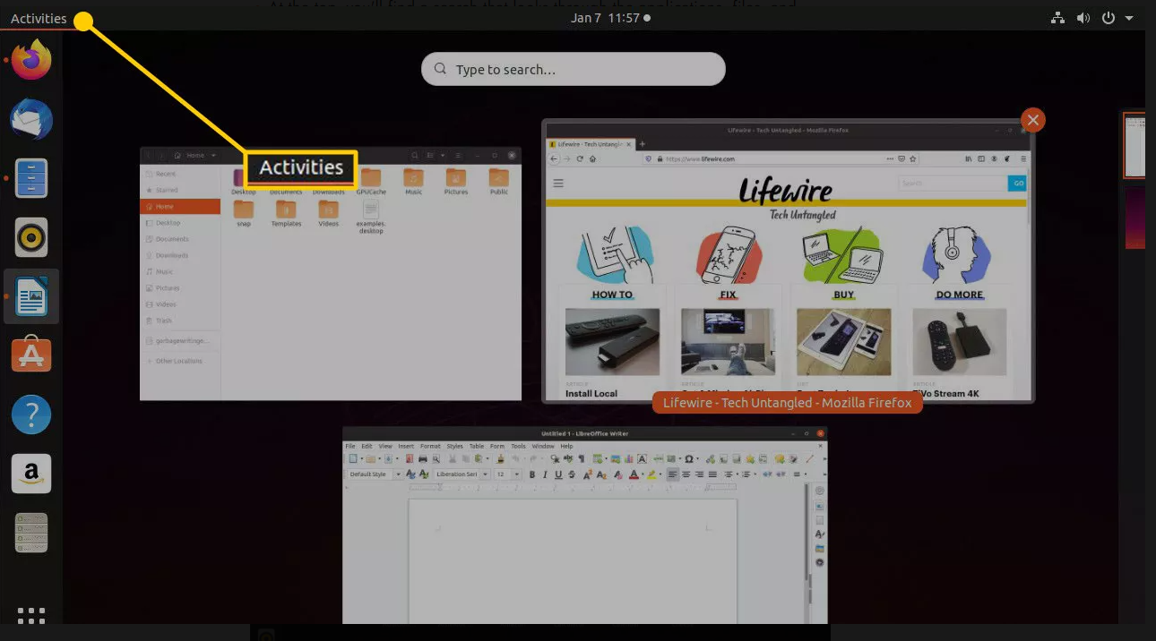
Task: Click the volume icon in the top bar
Action: [x=1083, y=18]
